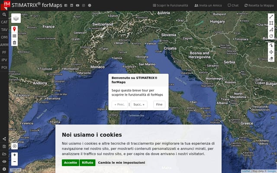Click the trash icon to delete markers

(x=14, y=43)
